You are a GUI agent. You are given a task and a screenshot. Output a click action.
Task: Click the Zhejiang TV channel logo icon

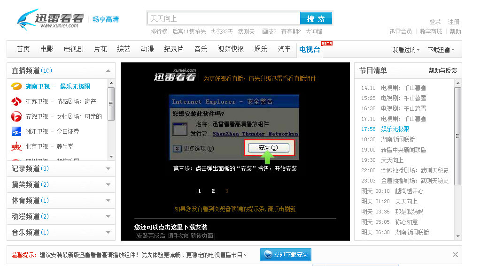[x=16, y=131]
